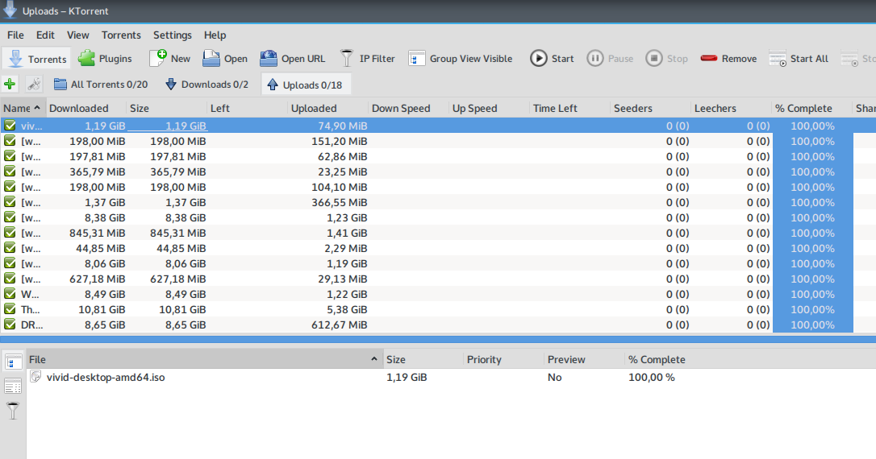Open the Edit menu
Screen dimensions: 876x459
[45, 35]
